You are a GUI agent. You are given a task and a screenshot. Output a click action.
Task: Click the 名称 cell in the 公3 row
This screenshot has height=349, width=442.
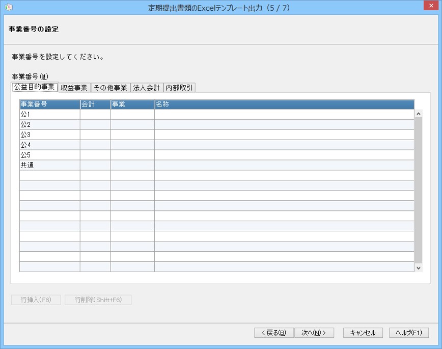point(284,135)
